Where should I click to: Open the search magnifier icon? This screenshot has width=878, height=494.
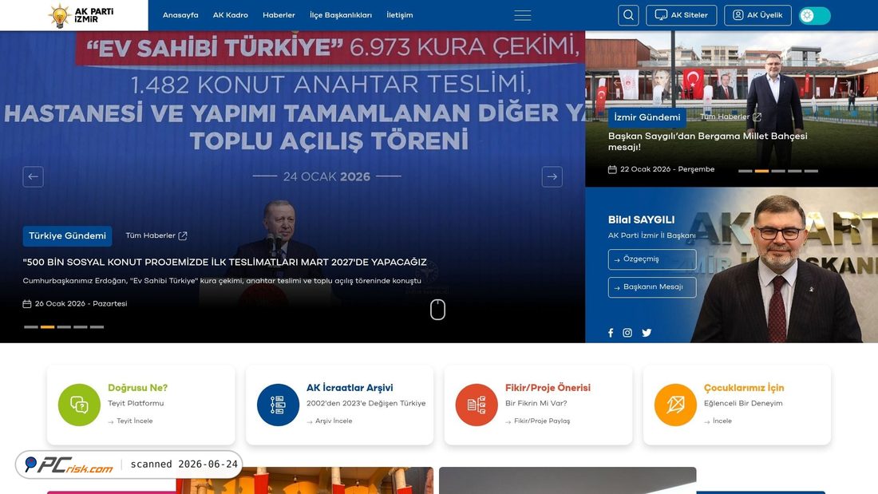tap(628, 15)
